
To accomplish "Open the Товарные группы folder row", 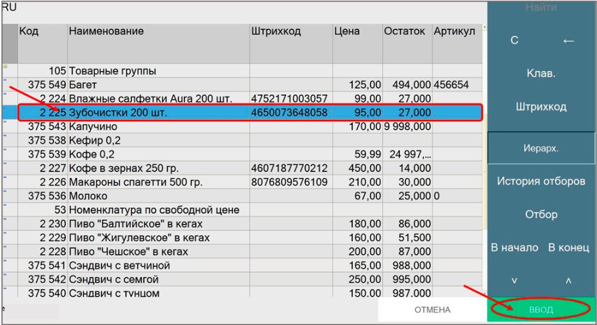I will 242,71.
